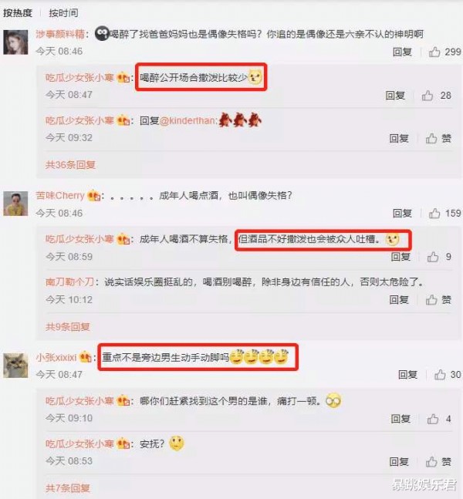Open the @kinderthan mention link
This screenshot has width=463, height=499.
pyautogui.click(x=188, y=120)
